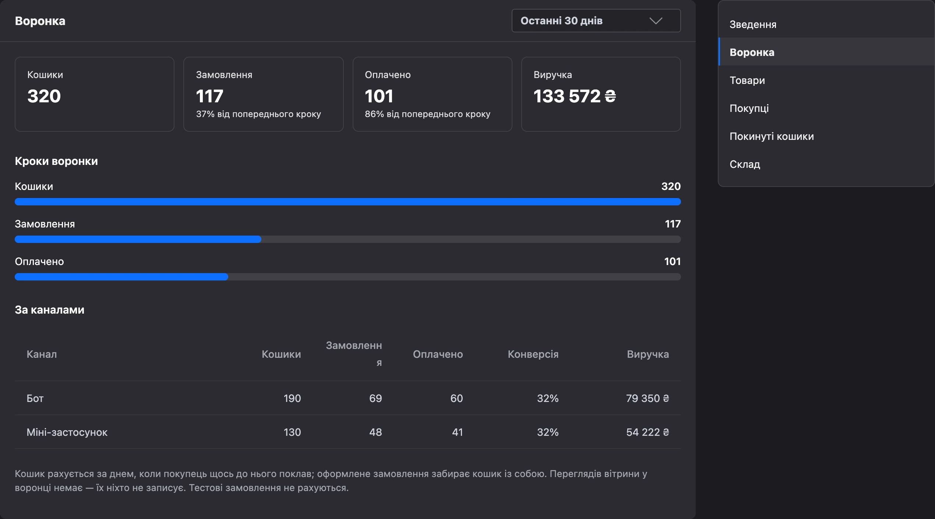Image resolution: width=935 pixels, height=519 pixels.
Task: Select the Воронка sidebar item
Action: click(x=826, y=52)
